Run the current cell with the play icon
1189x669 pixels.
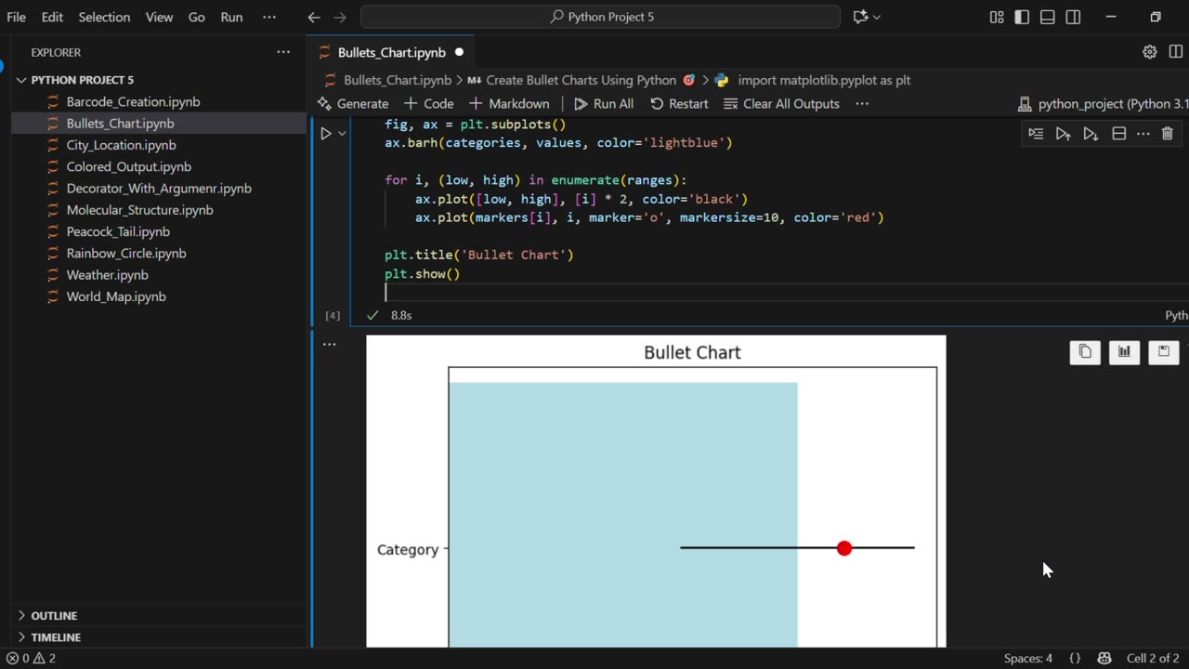tap(325, 134)
